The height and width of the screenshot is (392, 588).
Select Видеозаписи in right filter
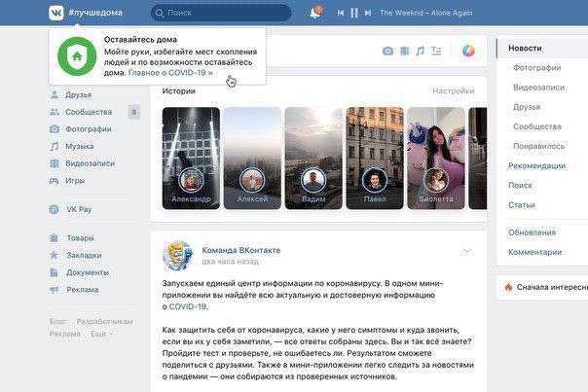coord(538,88)
